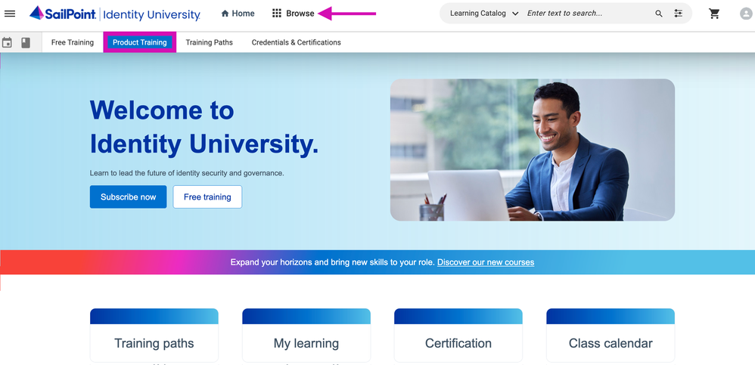Select the Product Training tab
This screenshot has width=755, height=365.
[x=140, y=42]
